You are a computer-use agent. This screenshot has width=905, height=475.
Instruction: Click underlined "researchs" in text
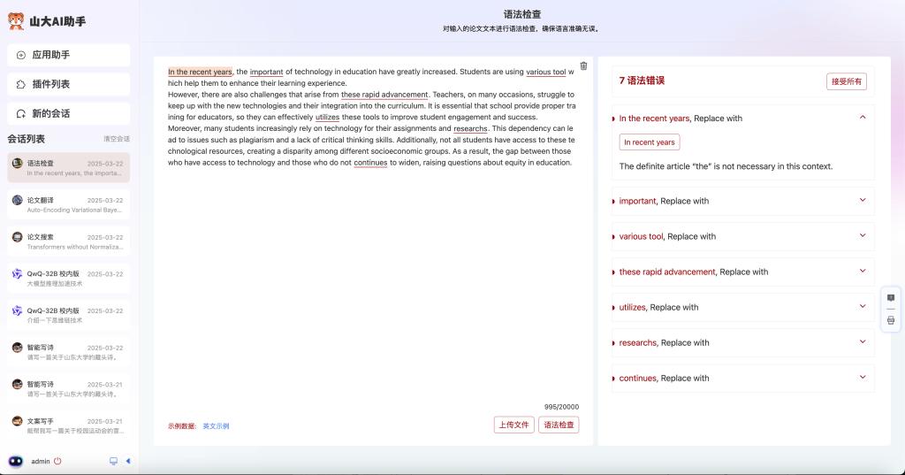pos(470,128)
